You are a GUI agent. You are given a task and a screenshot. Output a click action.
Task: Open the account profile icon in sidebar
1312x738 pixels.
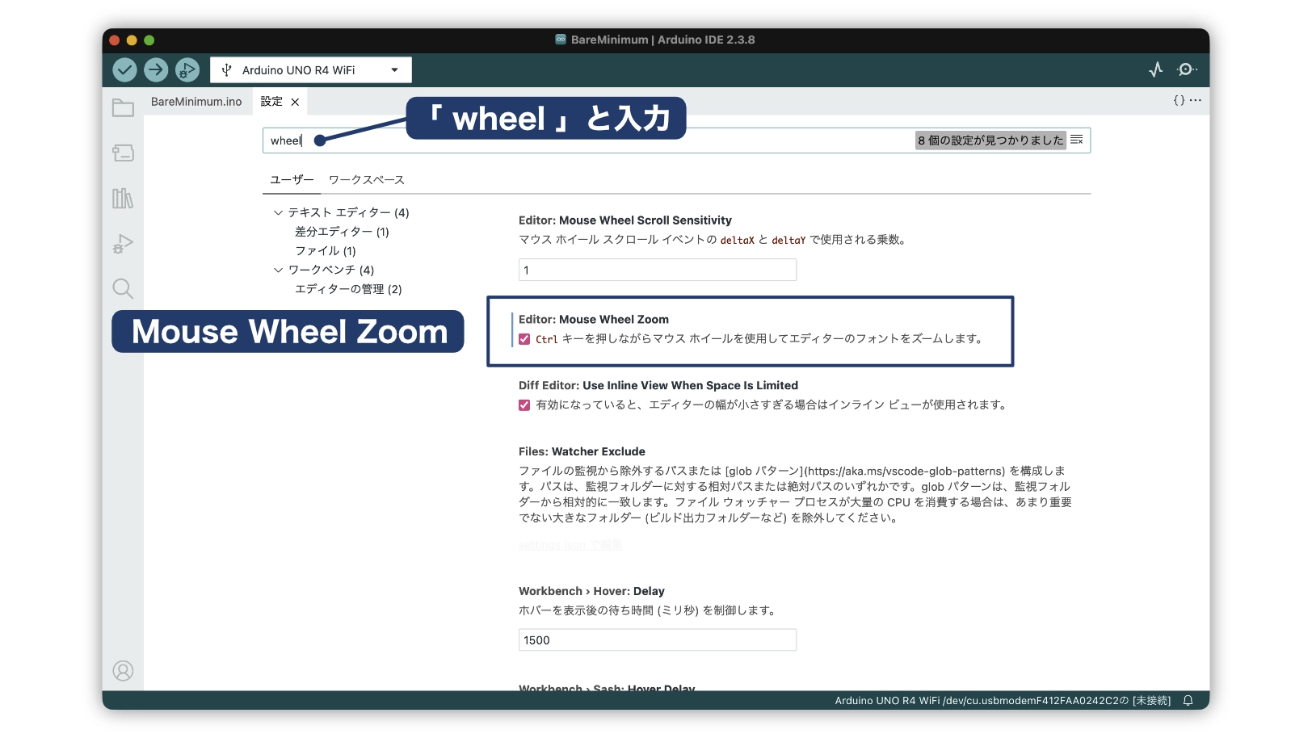(123, 671)
